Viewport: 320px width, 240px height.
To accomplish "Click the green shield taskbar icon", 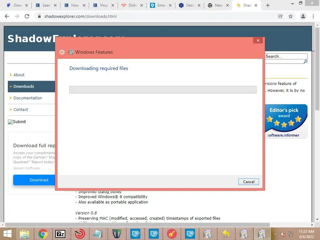I will (117, 234).
